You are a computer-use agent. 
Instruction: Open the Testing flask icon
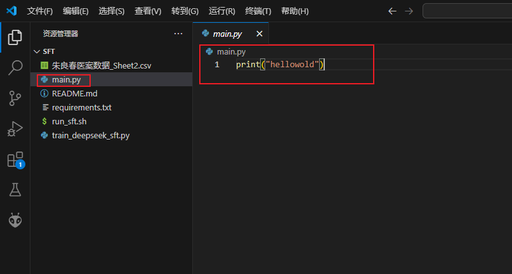pos(15,190)
